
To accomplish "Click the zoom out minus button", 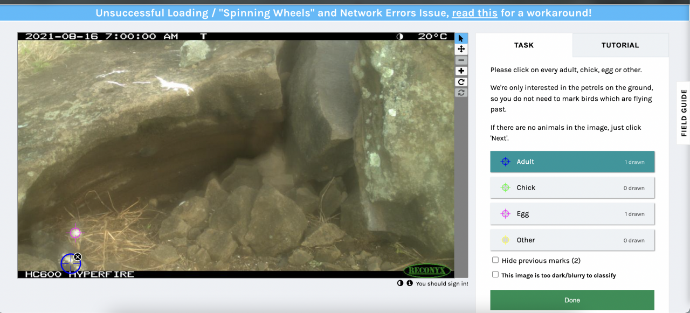I will 461,60.
